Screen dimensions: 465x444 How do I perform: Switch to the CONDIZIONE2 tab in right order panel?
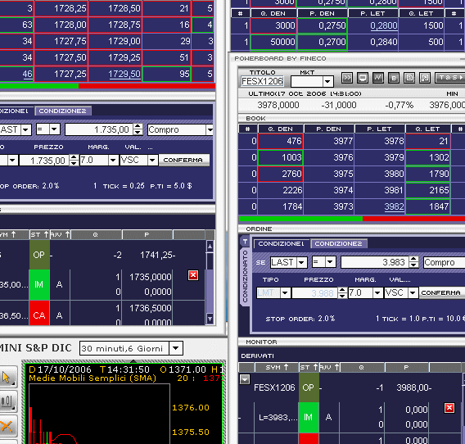(338, 243)
